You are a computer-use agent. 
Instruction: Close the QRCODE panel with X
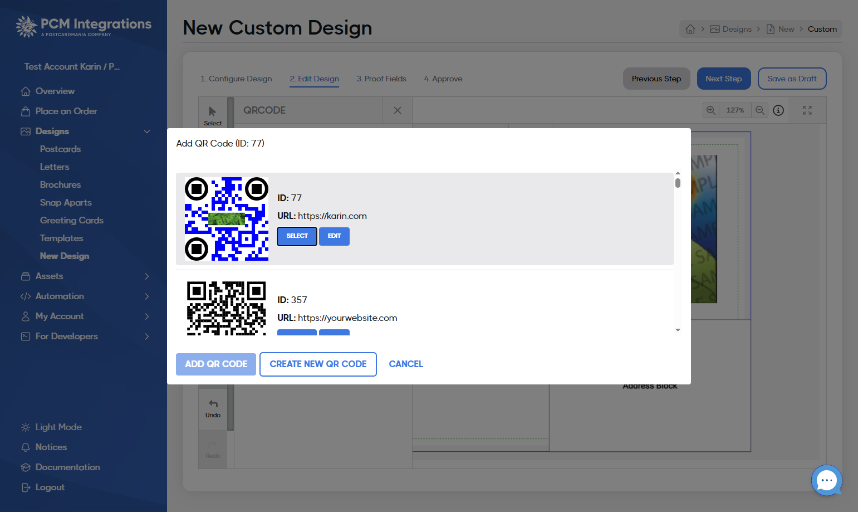[x=398, y=110]
